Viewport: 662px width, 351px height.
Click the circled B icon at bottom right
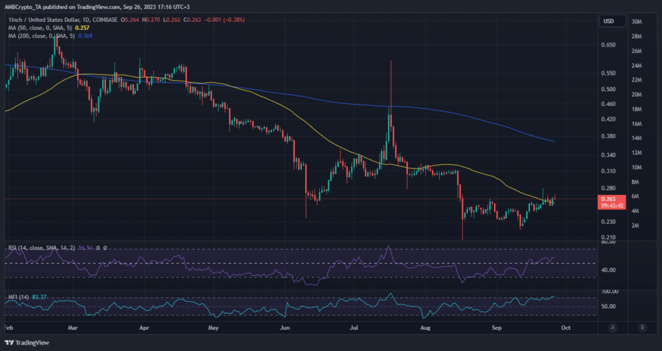coord(642,328)
